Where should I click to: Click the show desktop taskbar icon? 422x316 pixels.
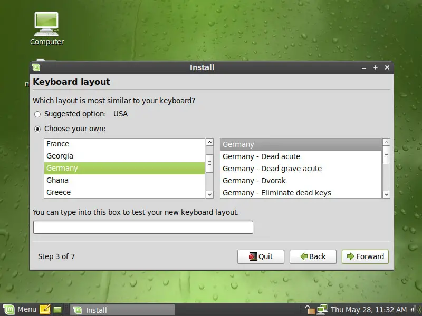click(57, 310)
